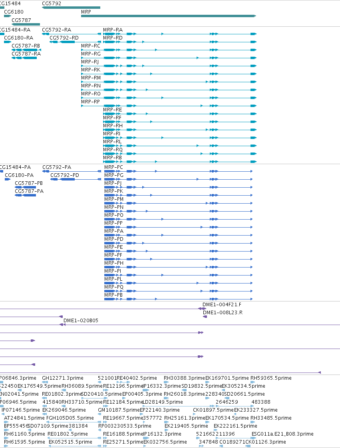The height and width of the screenshot is (448, 340).
Task: Click EST LD28149.5prime
Action: 163,402
